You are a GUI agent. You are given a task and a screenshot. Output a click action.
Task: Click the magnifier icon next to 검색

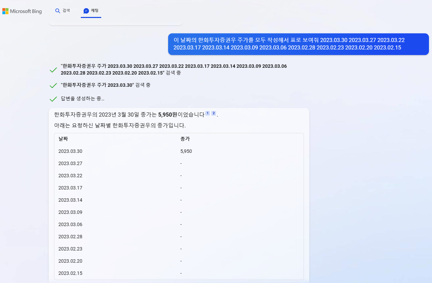(x=57, y=11)
